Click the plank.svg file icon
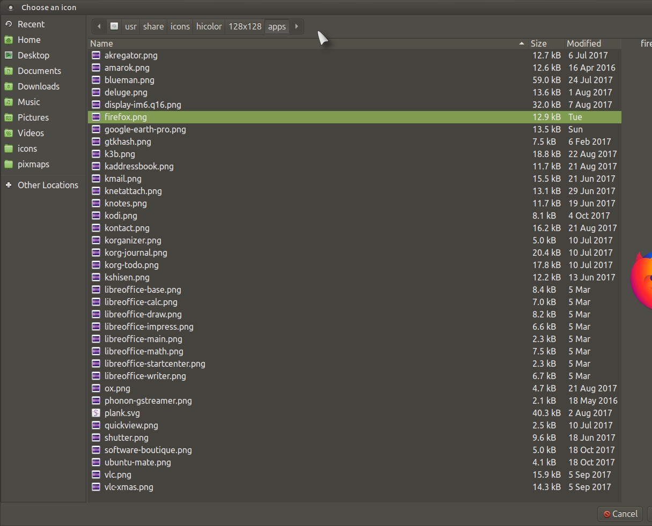Image resolution: width=652 pixels, height=526 pixels. 96,413
